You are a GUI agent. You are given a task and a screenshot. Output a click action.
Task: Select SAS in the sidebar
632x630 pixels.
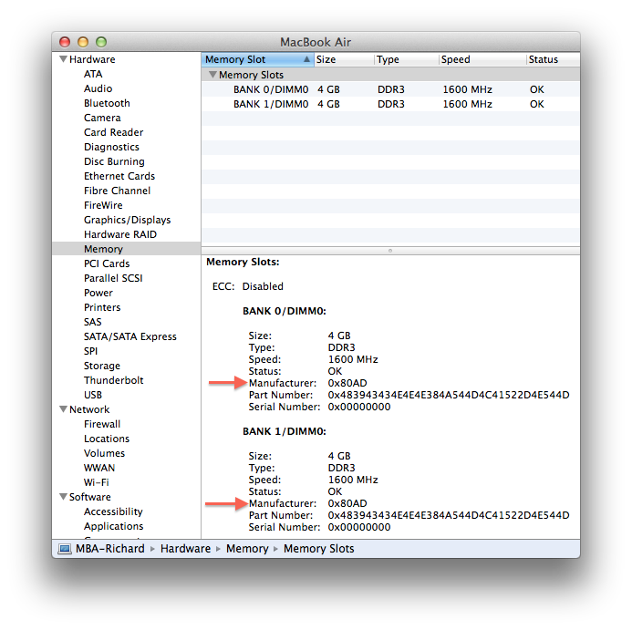coord(93,322)
